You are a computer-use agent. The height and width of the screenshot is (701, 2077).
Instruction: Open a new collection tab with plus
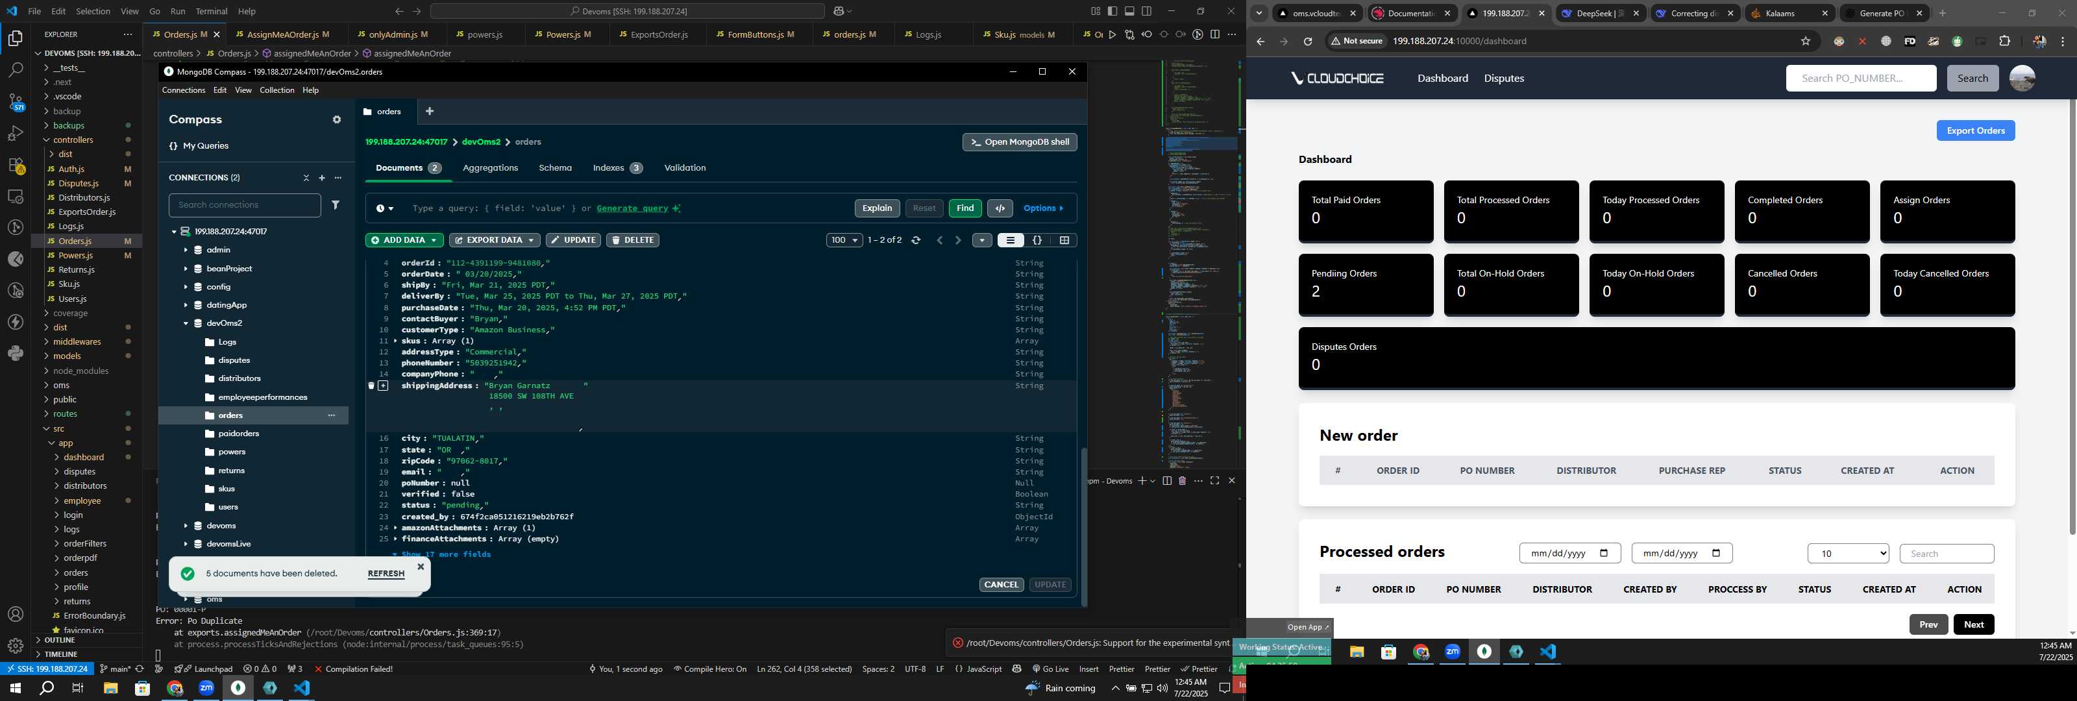click(x=430, y=112)
